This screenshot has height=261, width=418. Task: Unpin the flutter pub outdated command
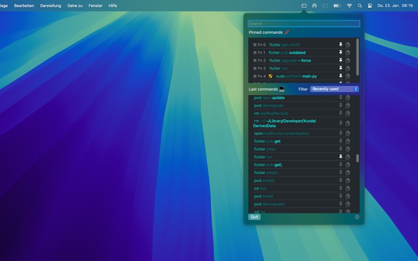341,52
